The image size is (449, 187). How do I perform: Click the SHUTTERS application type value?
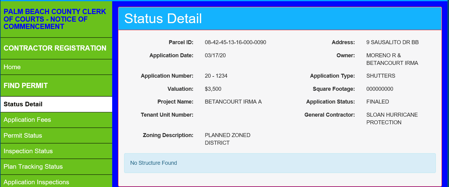click(381, 76)
